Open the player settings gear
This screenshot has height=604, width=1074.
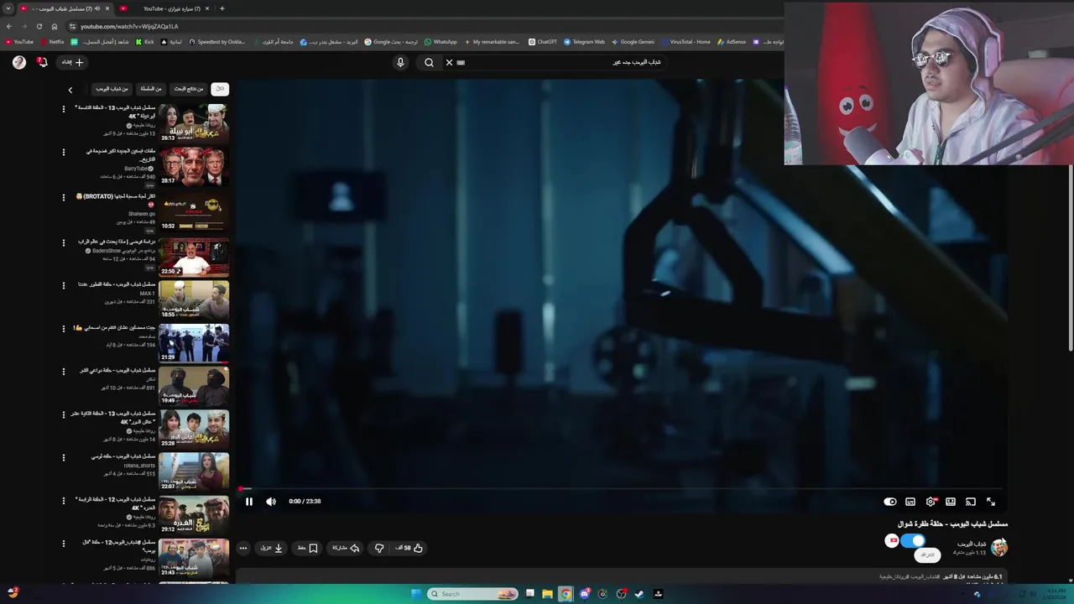pos(931,502)
